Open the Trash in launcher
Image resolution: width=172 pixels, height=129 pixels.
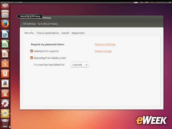click(x=5, y=124)
